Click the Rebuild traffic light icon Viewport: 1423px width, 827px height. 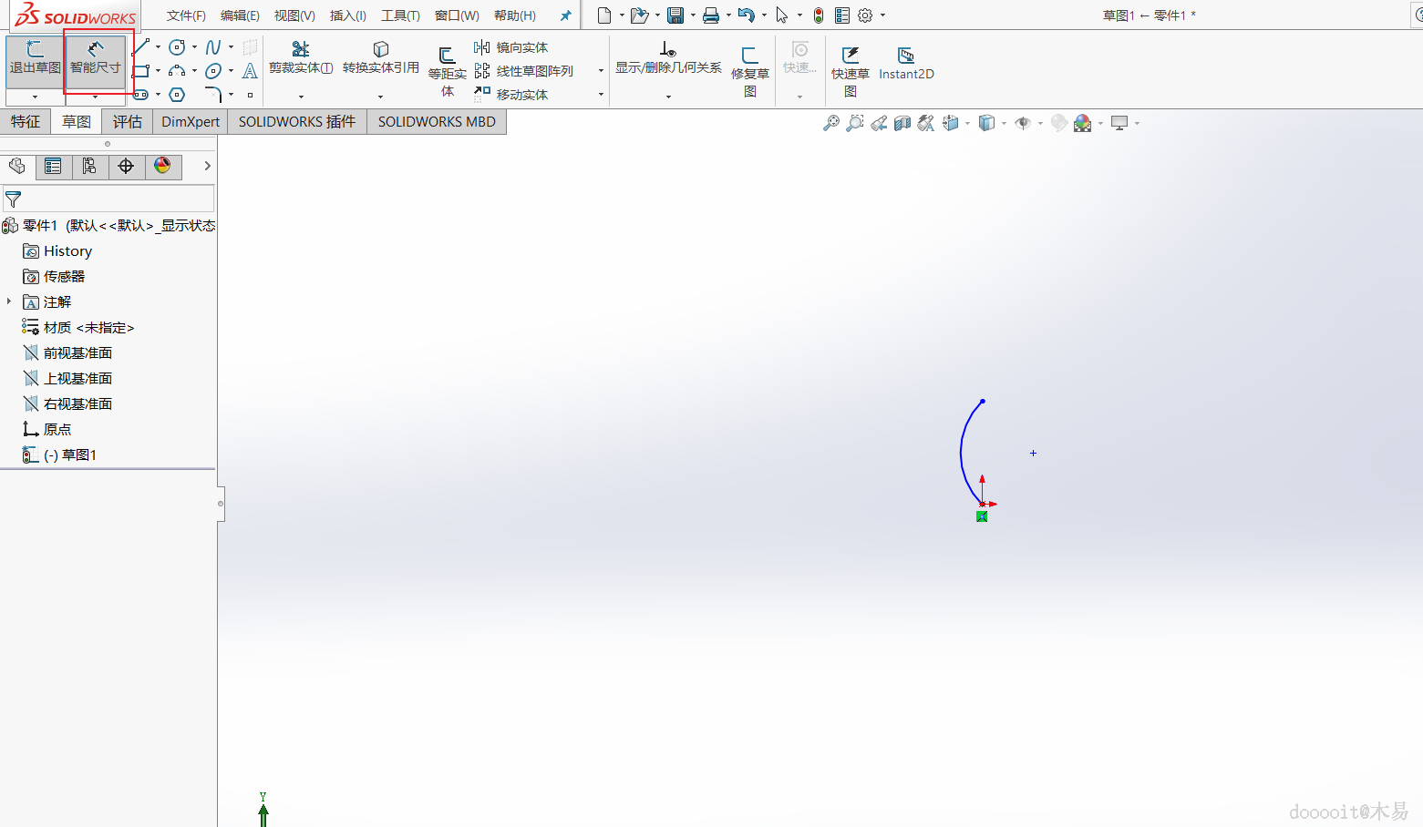click(819, 15)
